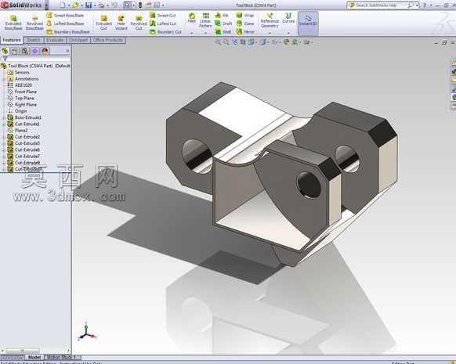The height and width of the screenshot is (364, 456).
Task: Select Tool Block (CSWA Part) root node
Action: tap(35, 66)
